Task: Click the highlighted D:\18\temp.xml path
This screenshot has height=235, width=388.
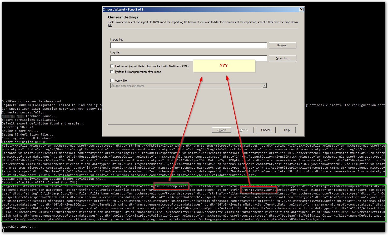Action: [171, 186]
